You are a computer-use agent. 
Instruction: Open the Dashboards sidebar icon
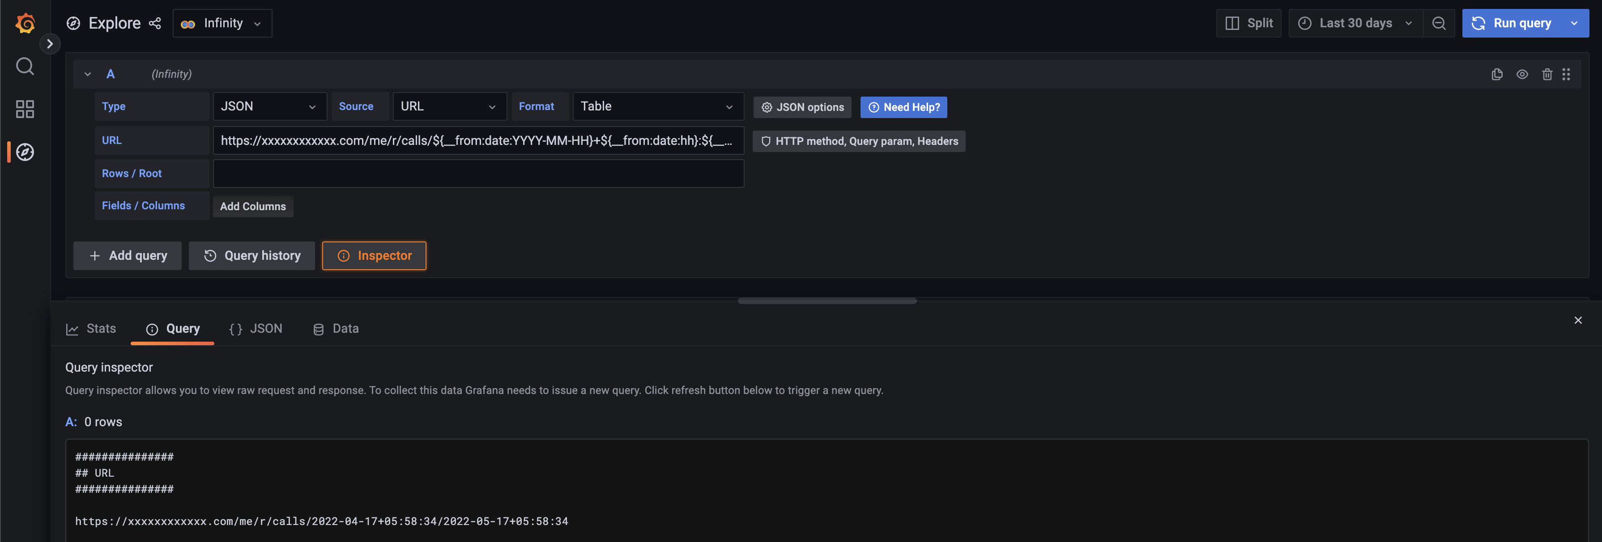click(x=25, y=109)
